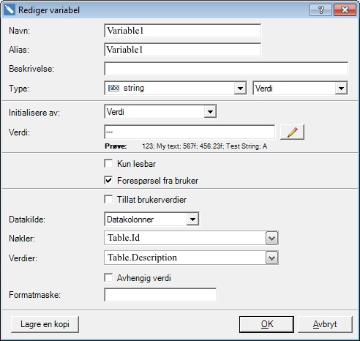Expand the Verdi dropdown next to Type
Viewport: 360px width, 341px height.
coord(341,89)
